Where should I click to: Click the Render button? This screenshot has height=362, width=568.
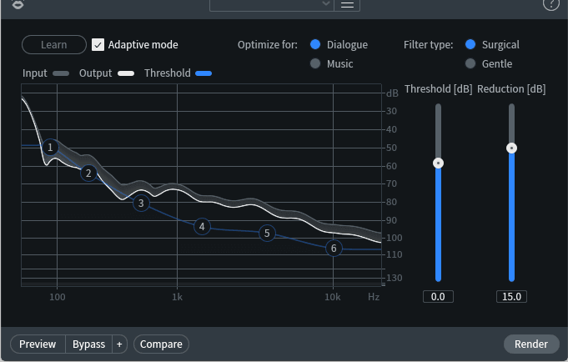531,344
